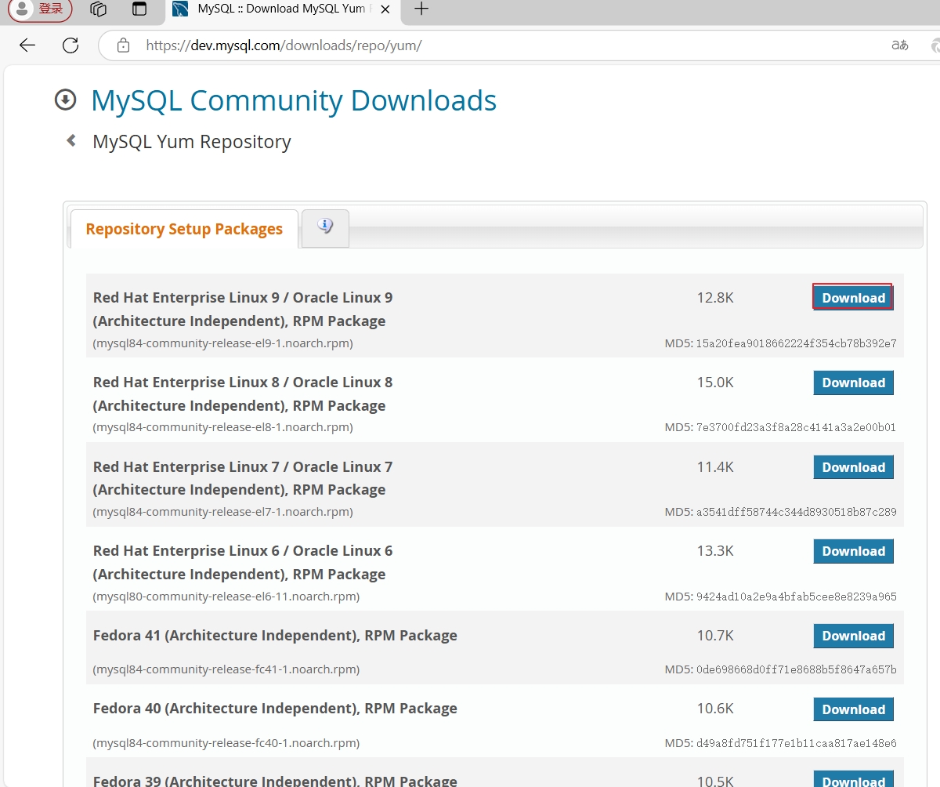The height and width of the screenshot is (787, 940).
Task: Reload the page with the refresh icon
Action: click(70, 45)
